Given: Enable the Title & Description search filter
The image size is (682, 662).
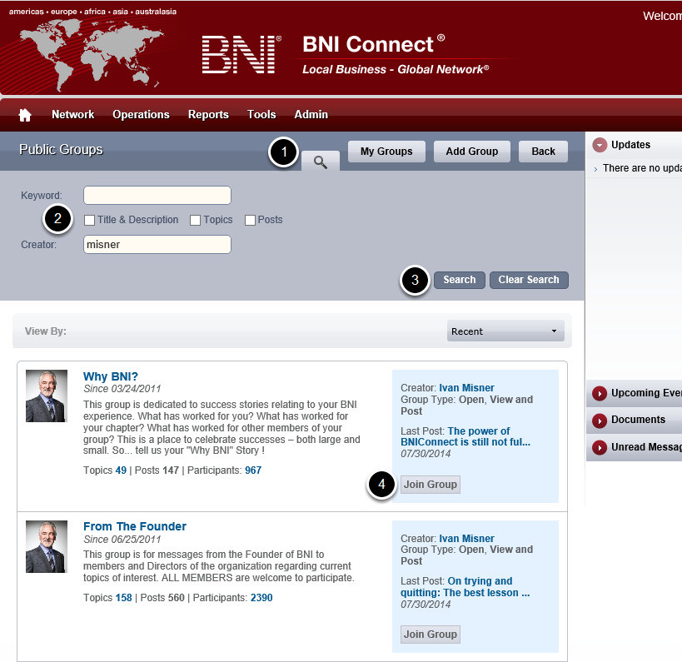Looking at the screenshot, I should [x=88, y=220].
